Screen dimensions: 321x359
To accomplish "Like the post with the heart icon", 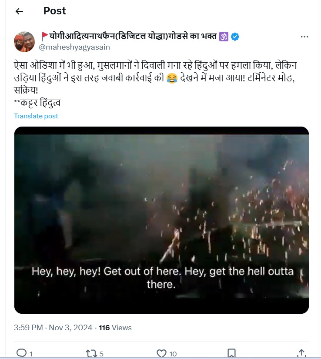I will (161, 352).
